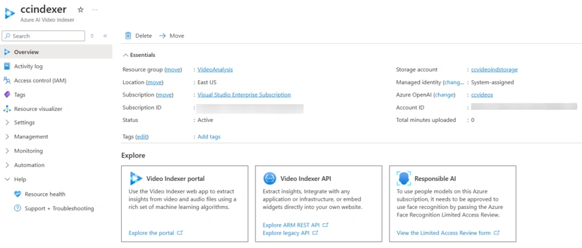
Task: Click the East US location value
Action: 207,82
